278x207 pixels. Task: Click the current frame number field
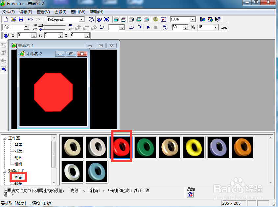pyautogui.click(x=114, y=27)
